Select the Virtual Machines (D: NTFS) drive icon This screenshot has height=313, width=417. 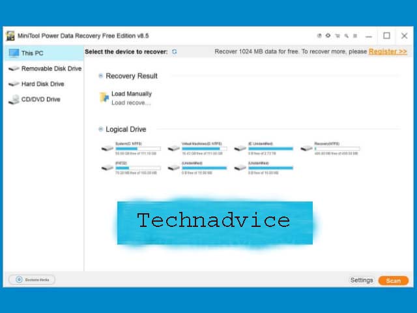(x=174, y=148)
